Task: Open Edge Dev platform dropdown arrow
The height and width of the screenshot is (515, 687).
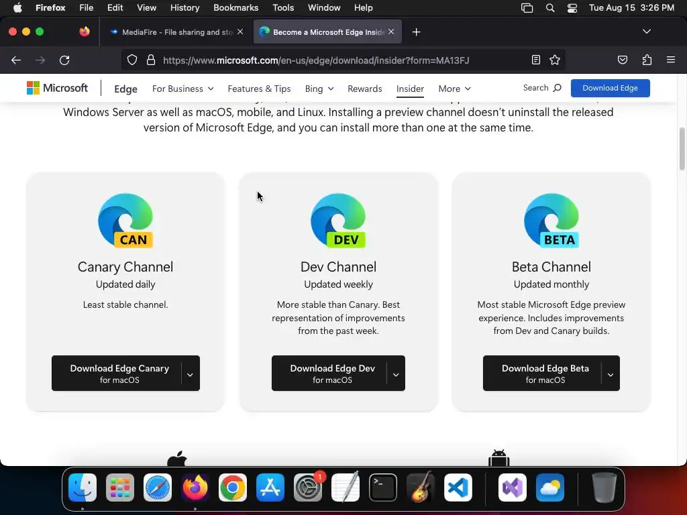Action: [396, 374]
